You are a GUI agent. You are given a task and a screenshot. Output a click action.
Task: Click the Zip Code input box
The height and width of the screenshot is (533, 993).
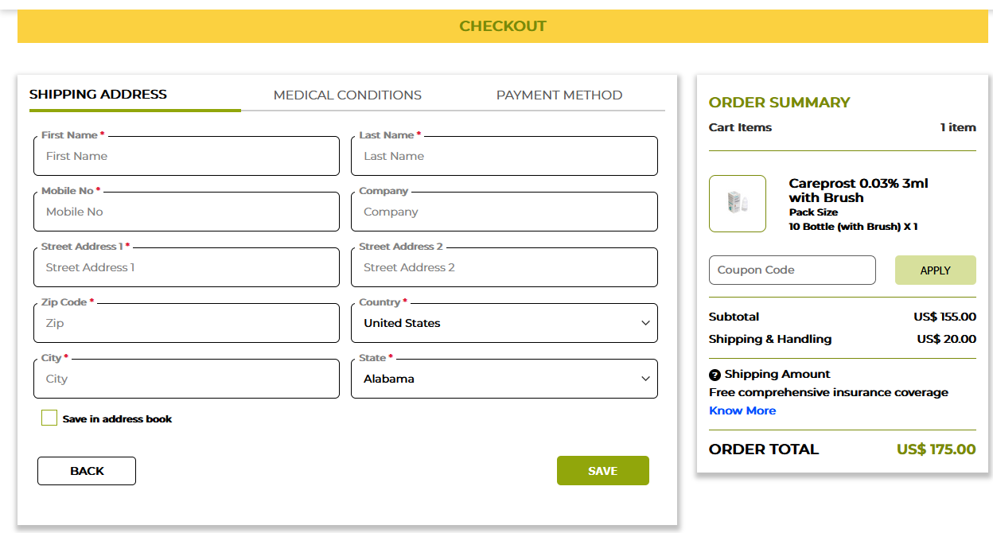(186, 324)
